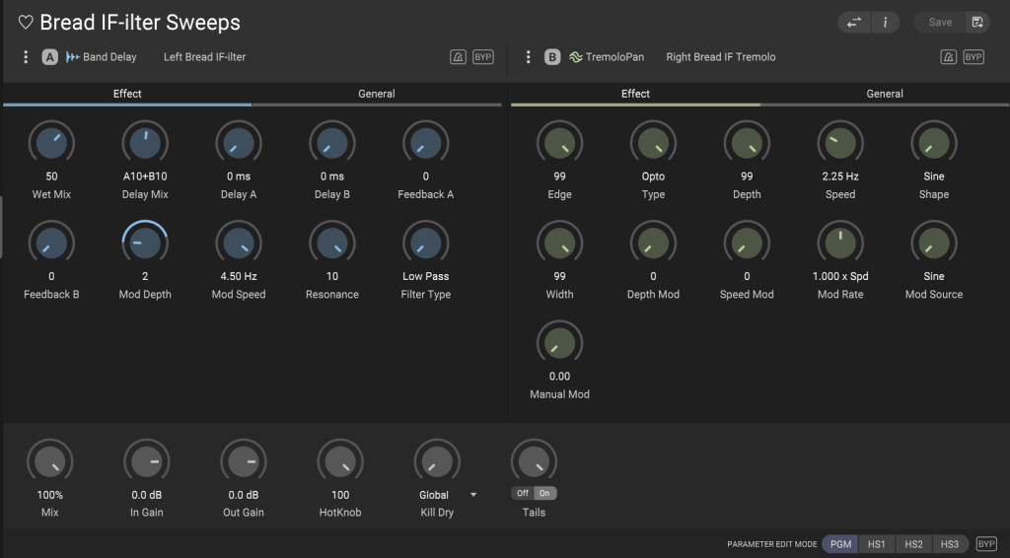Open slot B three-dot options menu
The height and width of the screenshot is (558, 1010).
coord(529,57)
